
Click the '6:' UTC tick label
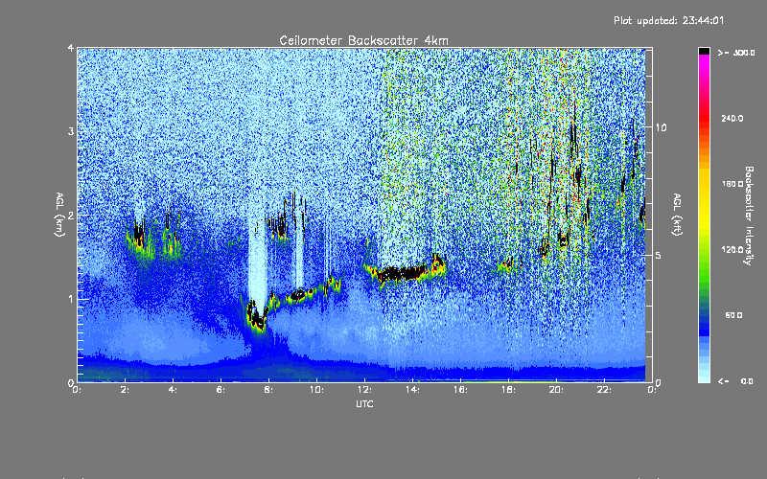tap(221, 390)
